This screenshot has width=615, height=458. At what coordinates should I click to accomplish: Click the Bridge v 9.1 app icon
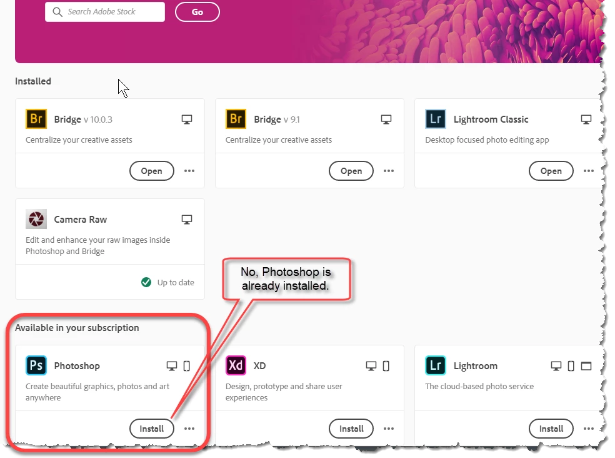click(236, 119)
